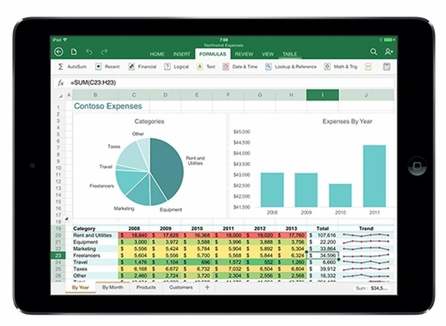Undo the last action

[x=89, y=51]
